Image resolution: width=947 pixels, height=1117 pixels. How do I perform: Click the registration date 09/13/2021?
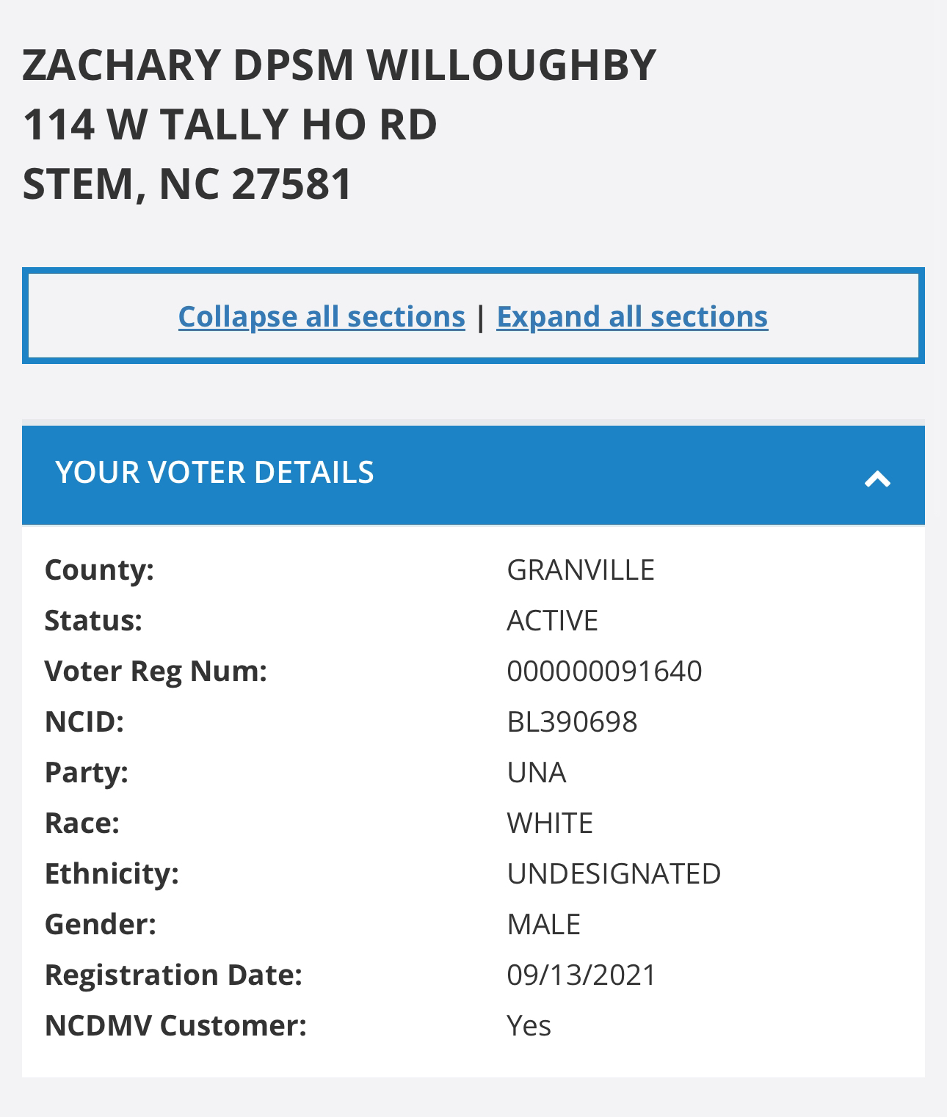(x=581, y=975)
